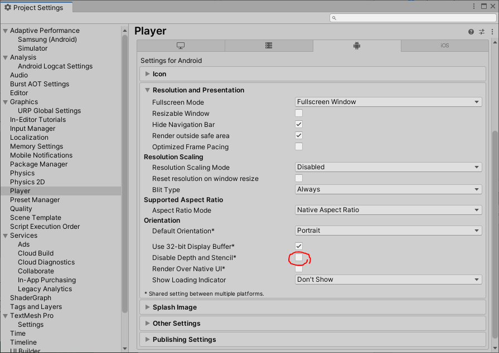Select Samsung (Android) settings
Screen dimensions: 499x353
click(47, 40)
